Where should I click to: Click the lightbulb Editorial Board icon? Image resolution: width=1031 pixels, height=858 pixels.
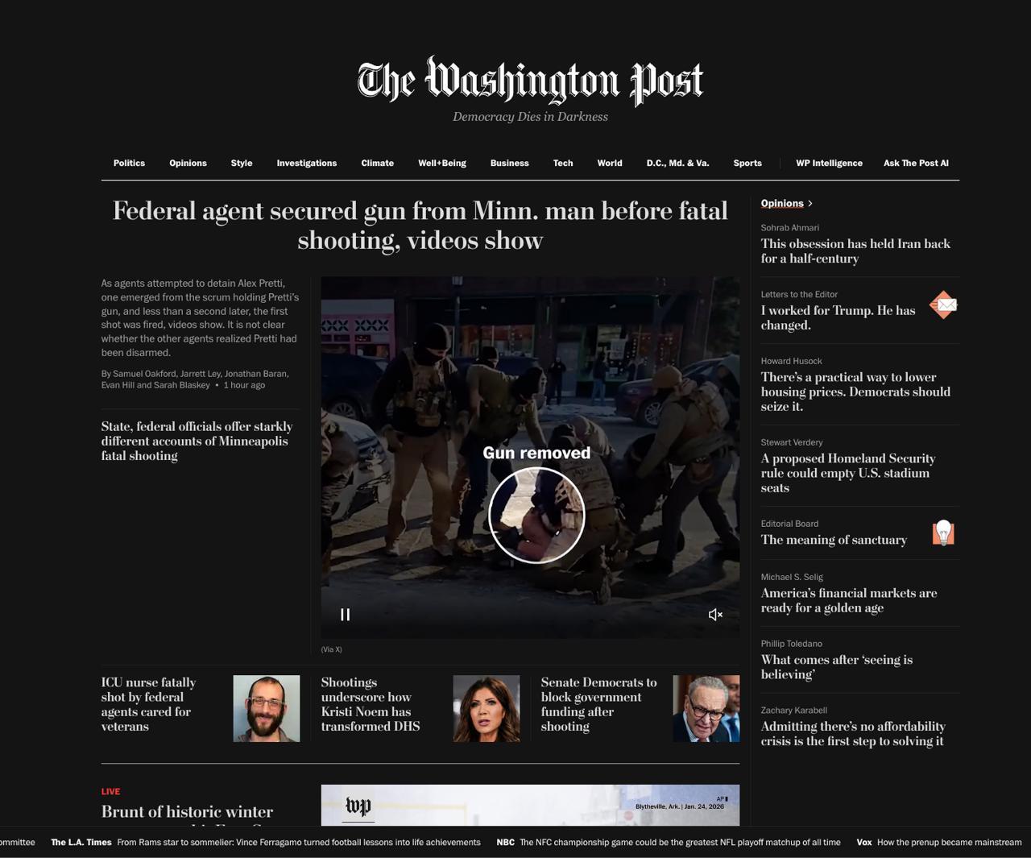pos(943,533)
